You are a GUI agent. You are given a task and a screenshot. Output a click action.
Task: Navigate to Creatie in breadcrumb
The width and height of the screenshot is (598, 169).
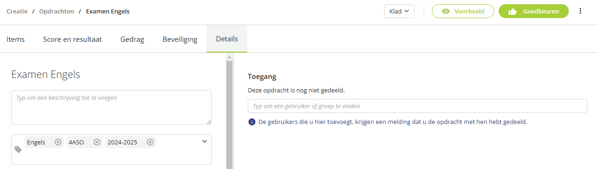(x=17, y=11)
